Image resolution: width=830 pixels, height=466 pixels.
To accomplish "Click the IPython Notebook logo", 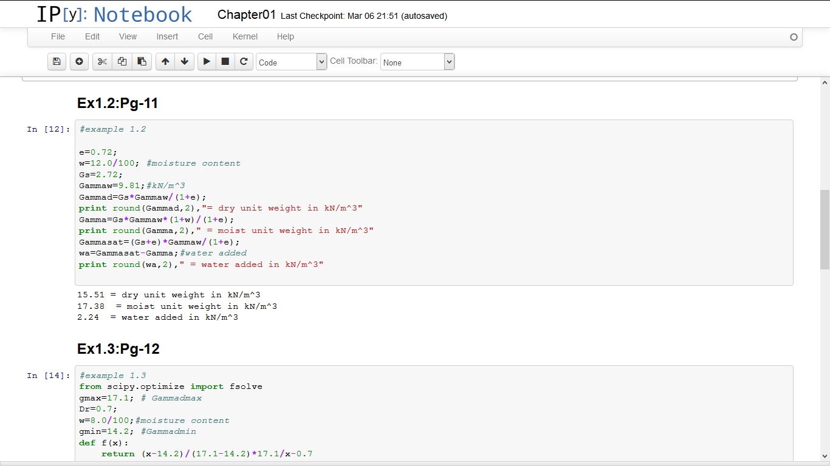I will pos(114,15).
